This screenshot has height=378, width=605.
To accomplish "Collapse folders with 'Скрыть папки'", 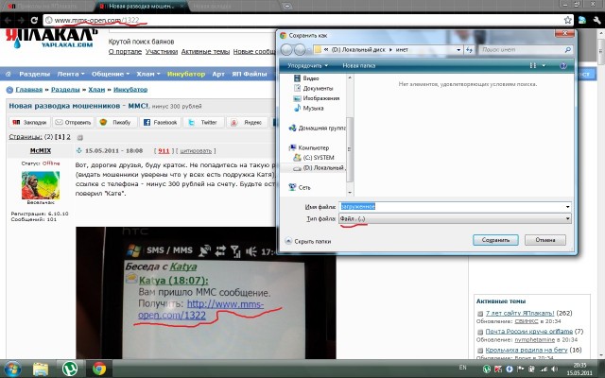I will (x=308, y=242).
